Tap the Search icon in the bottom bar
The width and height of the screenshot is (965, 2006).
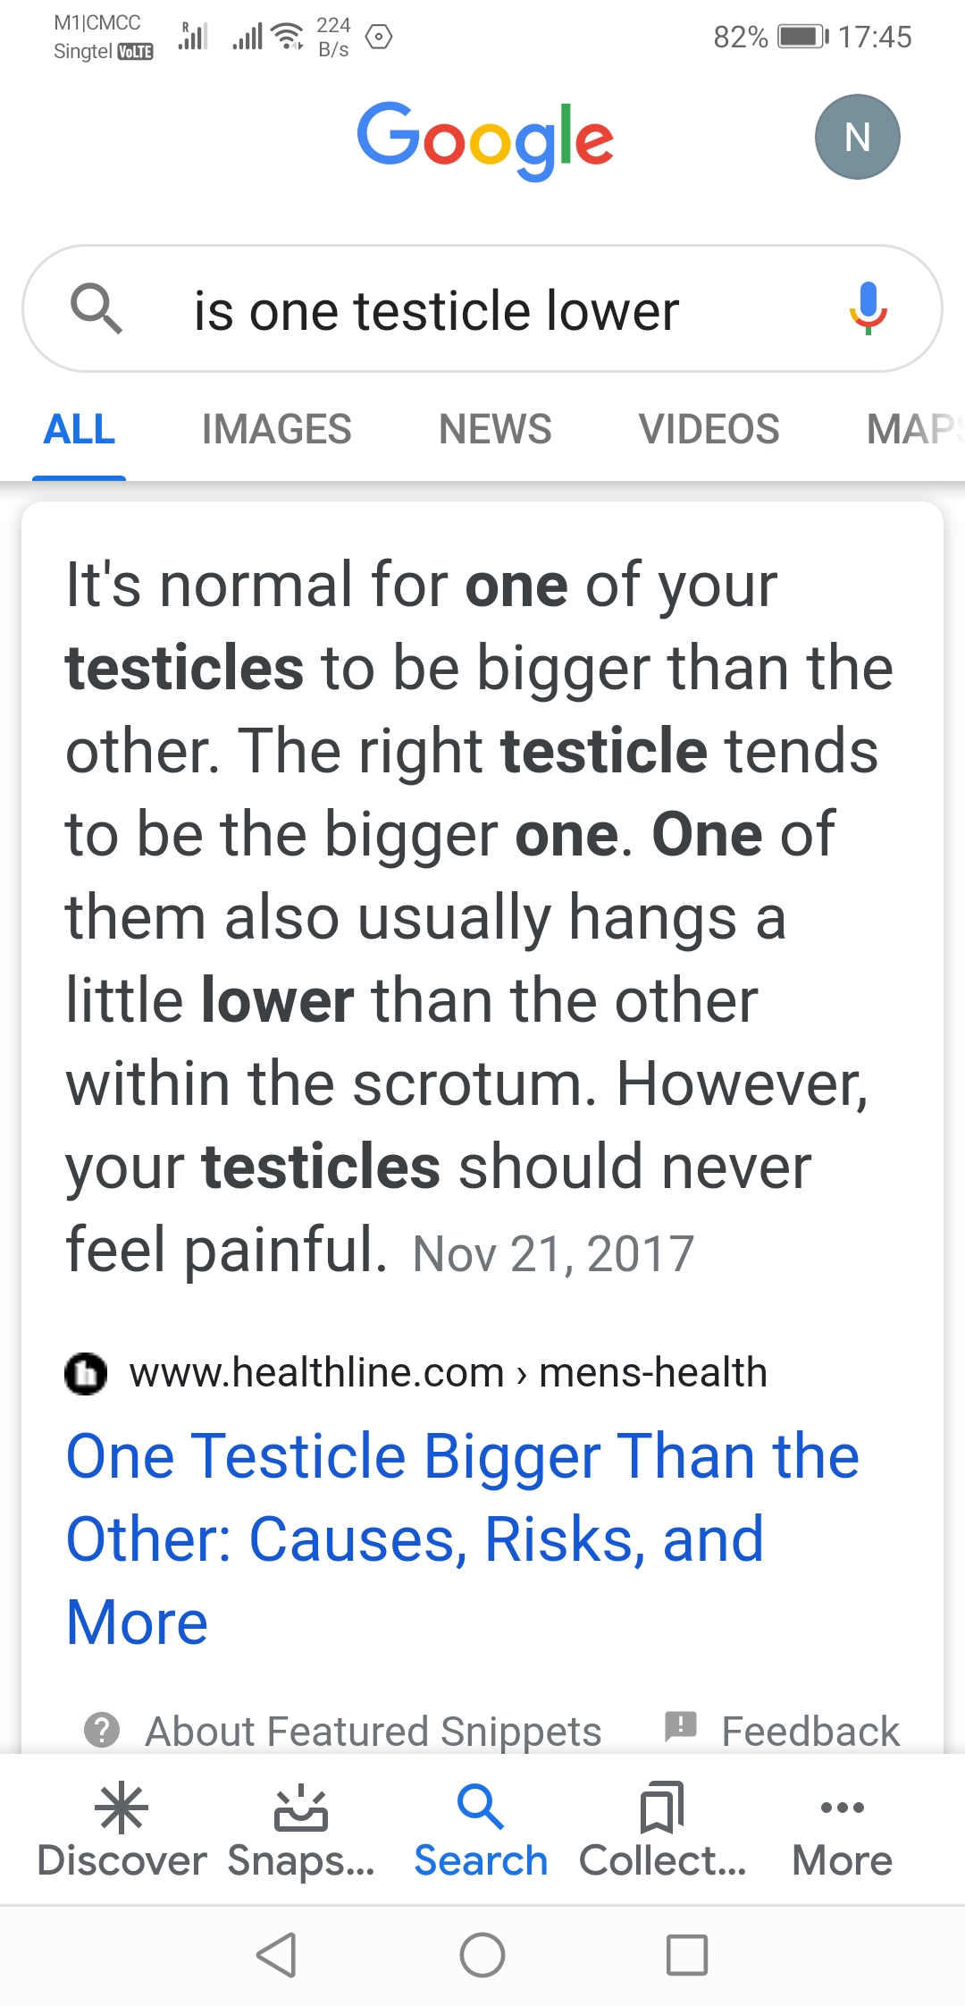pos(481,1807)
